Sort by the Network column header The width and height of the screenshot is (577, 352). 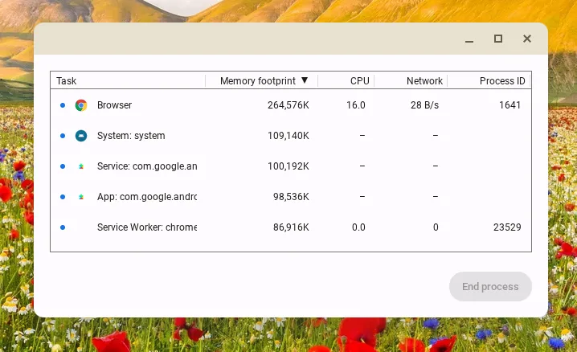point(424,81)
